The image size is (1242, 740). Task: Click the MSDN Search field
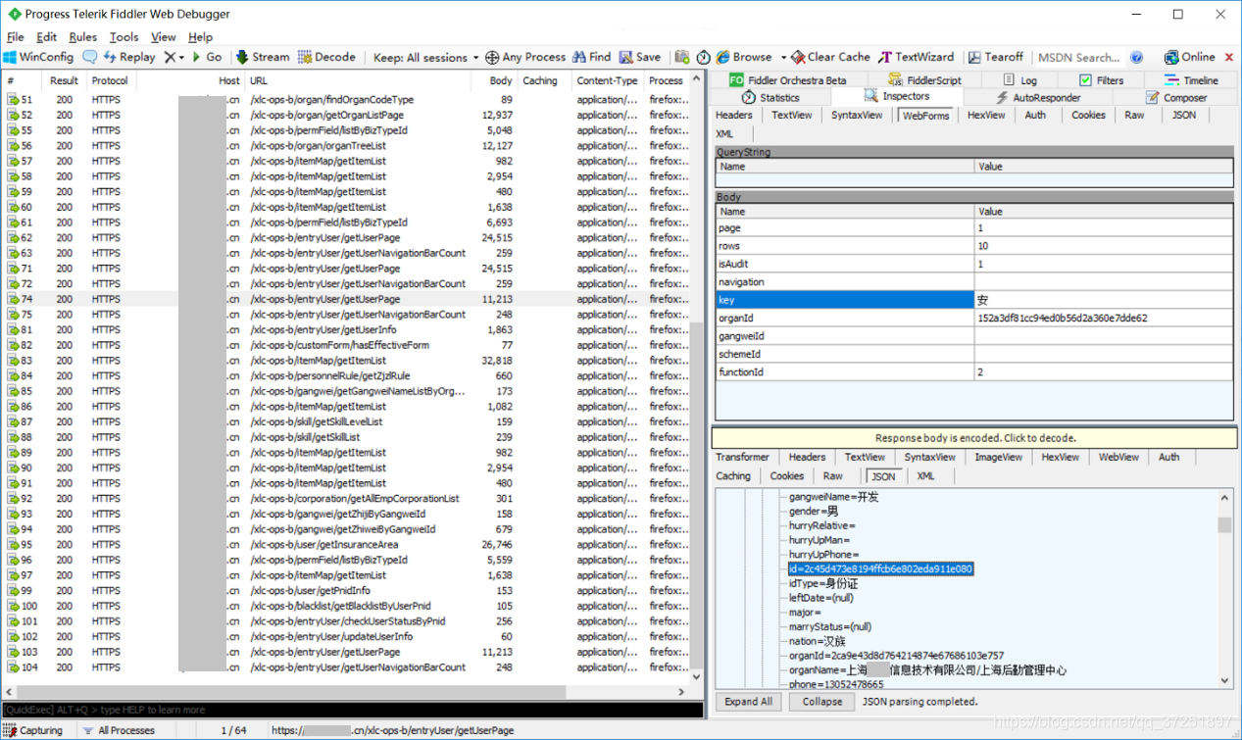click(x=1077, y=57)
